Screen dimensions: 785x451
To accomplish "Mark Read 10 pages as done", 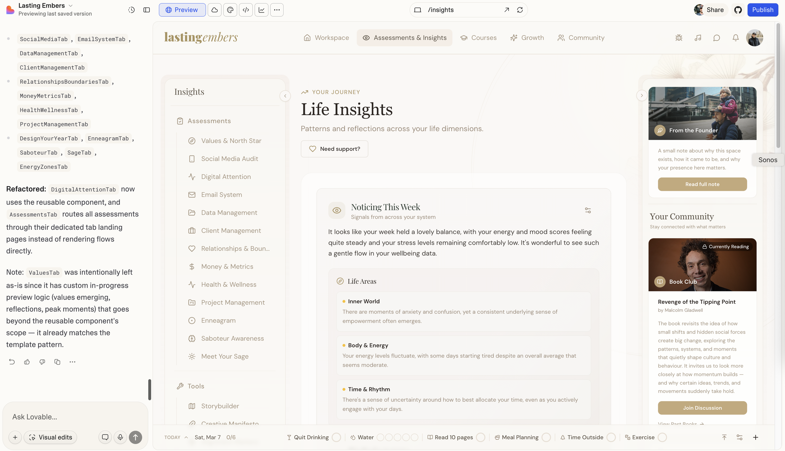I will (480, 437).
